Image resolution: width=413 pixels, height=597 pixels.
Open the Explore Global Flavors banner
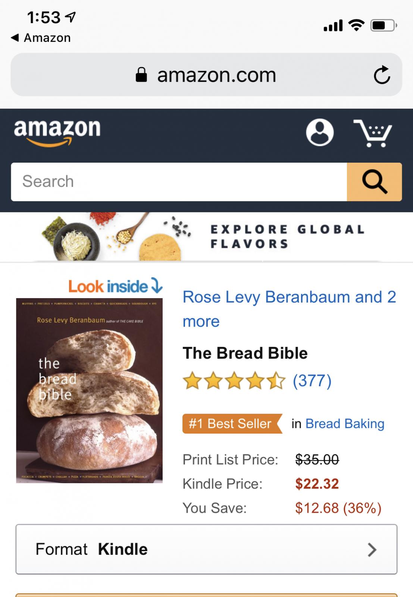206,237
